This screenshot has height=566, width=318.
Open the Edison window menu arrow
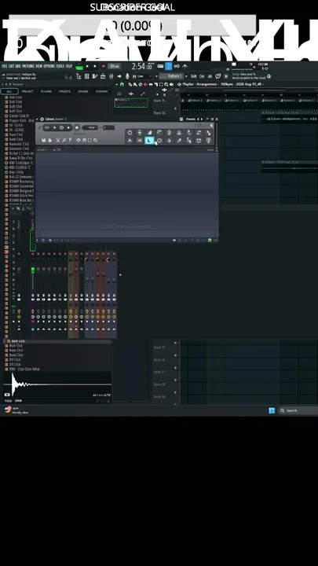pyautogui.click(x=37, y=119)
